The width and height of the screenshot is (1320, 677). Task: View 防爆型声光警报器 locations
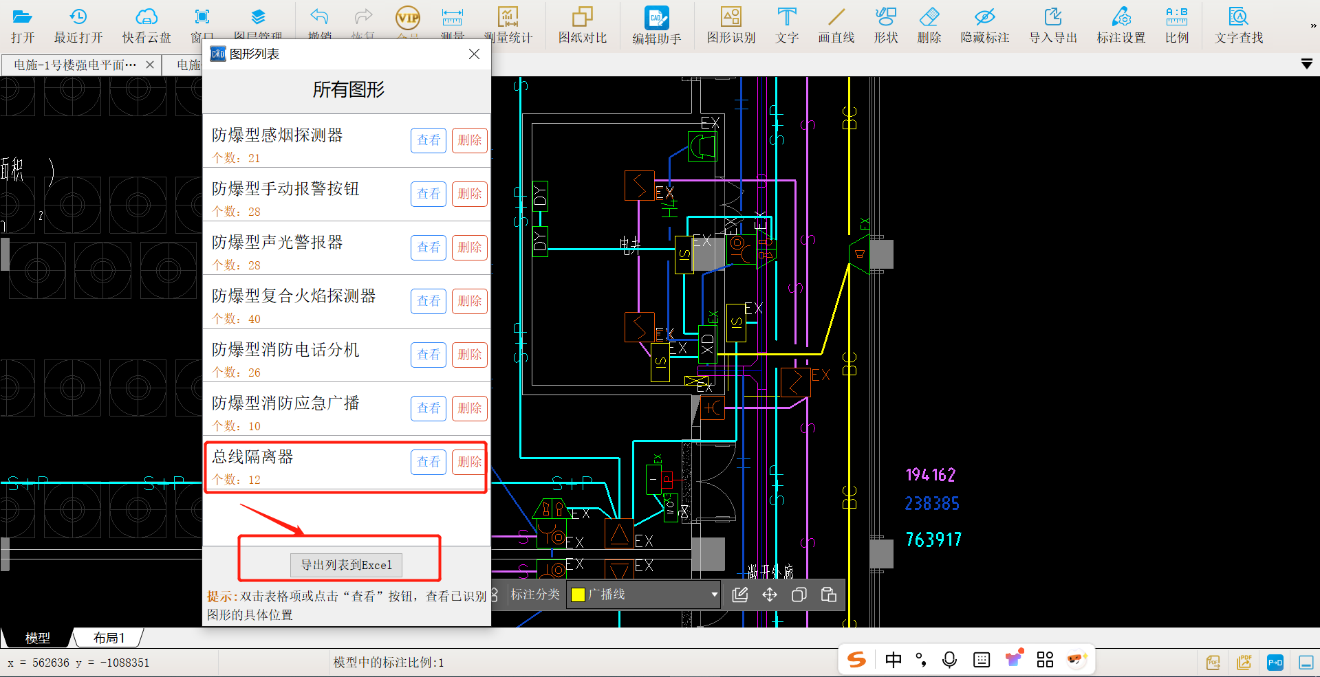(429, 247)
